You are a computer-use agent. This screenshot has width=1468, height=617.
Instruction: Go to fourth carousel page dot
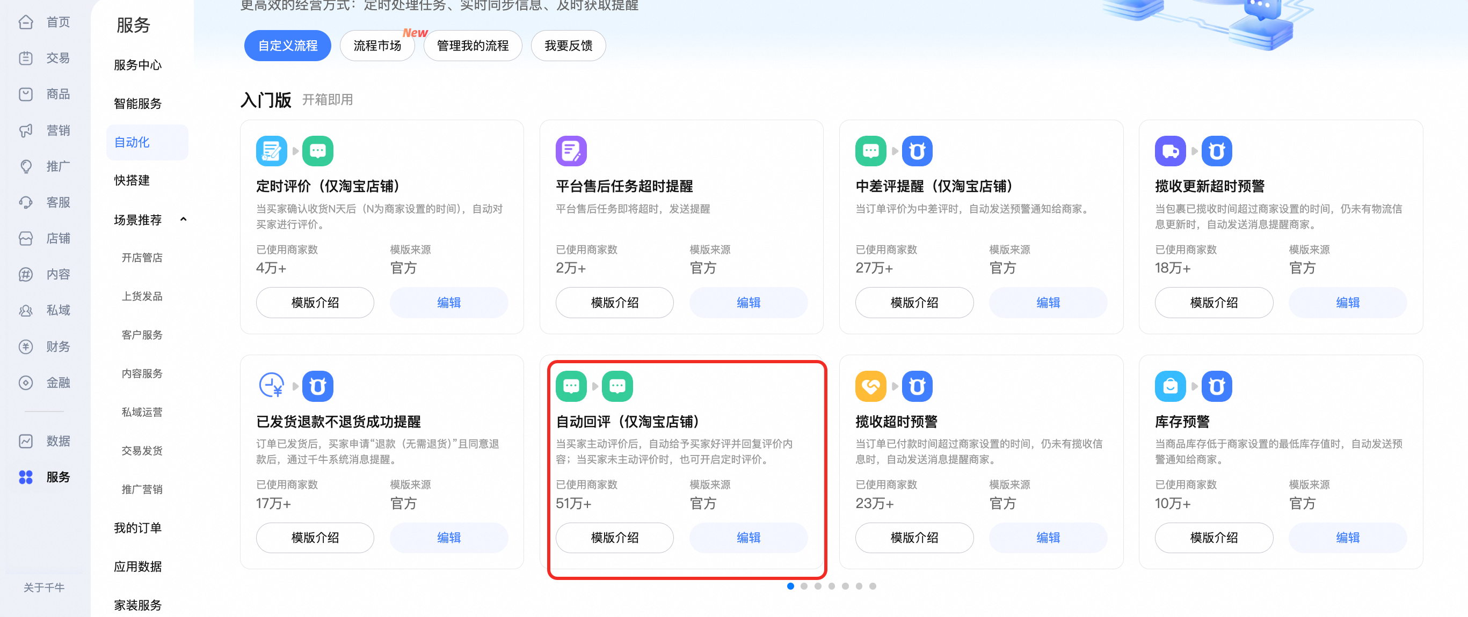[831, 586]
